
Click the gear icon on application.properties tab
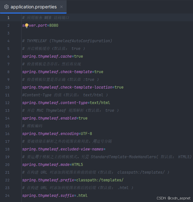click(6, 7)
